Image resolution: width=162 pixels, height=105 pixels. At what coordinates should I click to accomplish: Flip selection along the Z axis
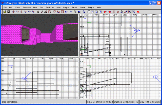(29, 12)
